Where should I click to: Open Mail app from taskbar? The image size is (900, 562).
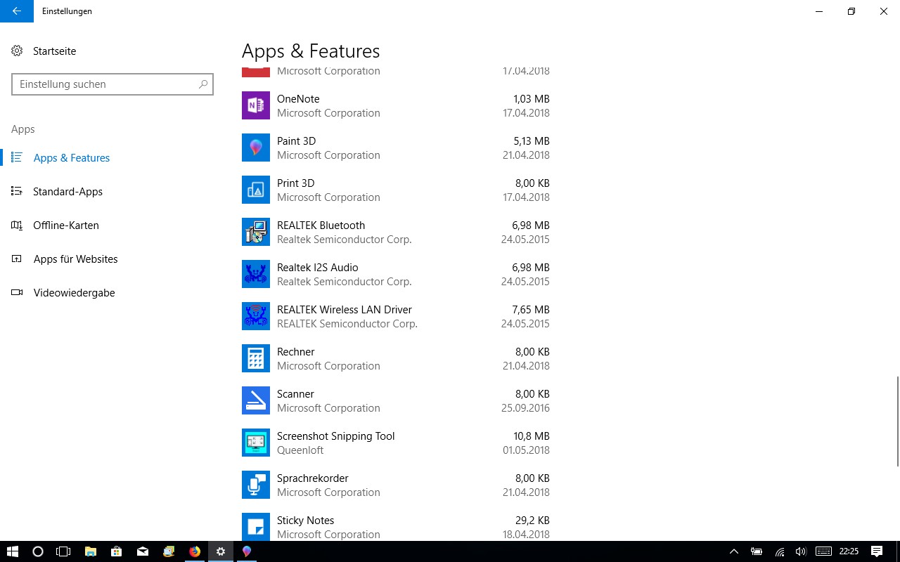tap(143, 551)
